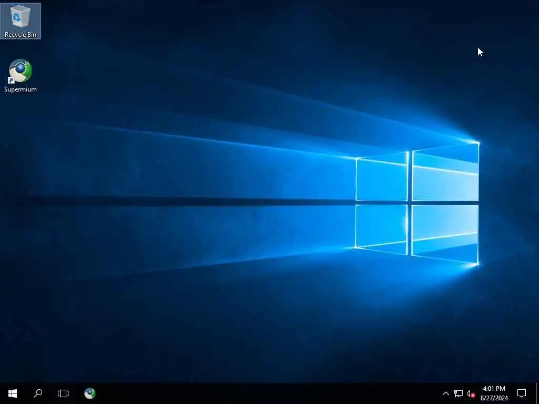Launch Supermium from the taskbar
Viewport: 539px width, 404px height.
tap(90, 393)
